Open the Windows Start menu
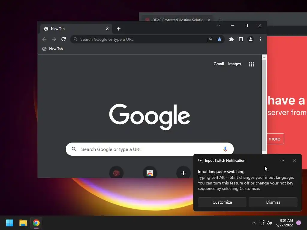Viewport: 307px width, 230px height. [x=10, y=223]
